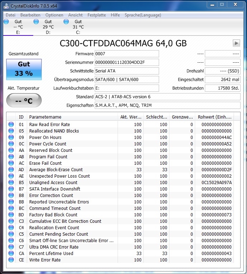Switch to drive C: 31 °C tab

click(78, 27)
